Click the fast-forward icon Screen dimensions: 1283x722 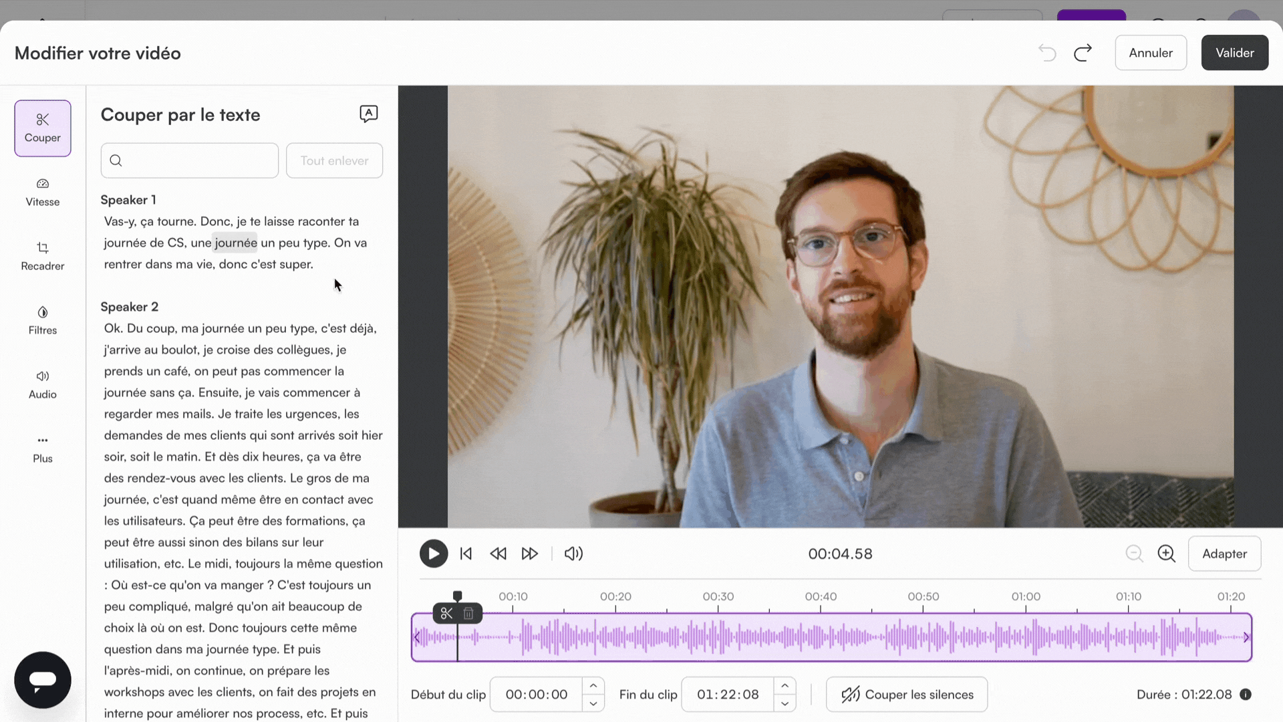[529, 554]
